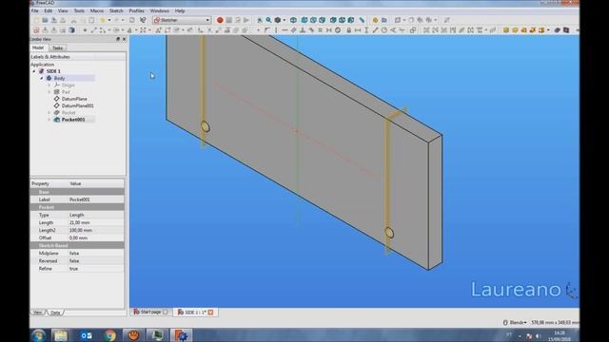609x342 pixels.
Task: Switch to the Tasks tab
Action: [58, 47]
